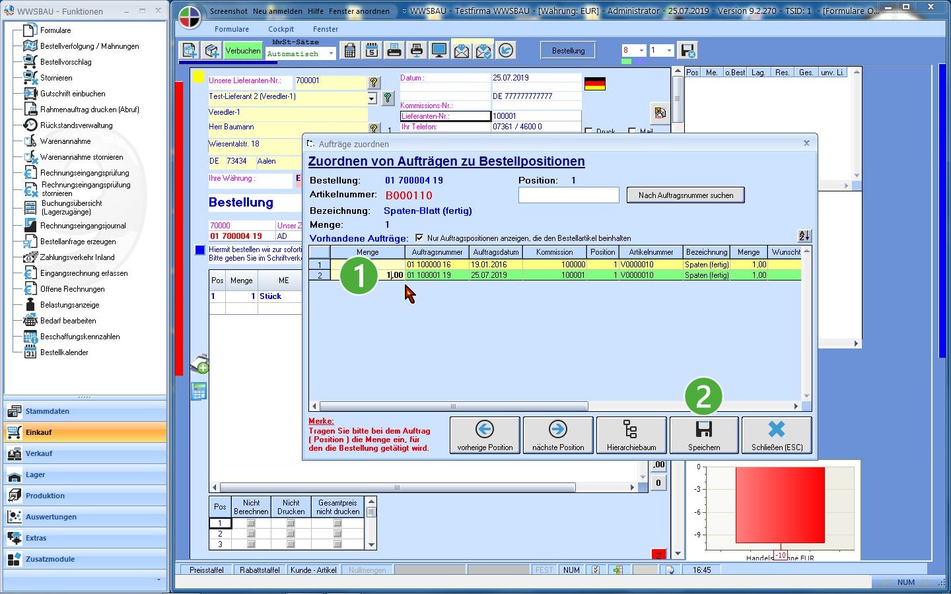Screen dimensions: 951x594
Task: Open the Fenster menu
Action: tap(326, 29)
